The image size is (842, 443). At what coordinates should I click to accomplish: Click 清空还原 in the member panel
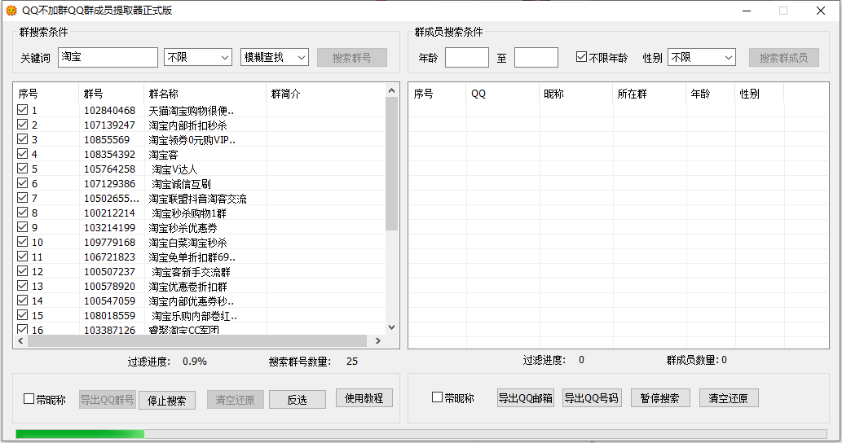click(728, 398)
